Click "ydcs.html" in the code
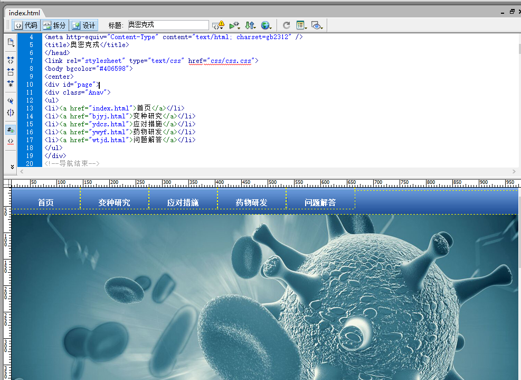Viewport: 521px width, 380px height. coord(109,124)
